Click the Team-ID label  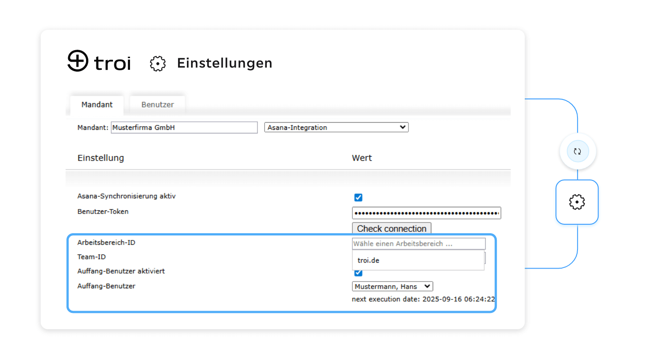point(91,257)
